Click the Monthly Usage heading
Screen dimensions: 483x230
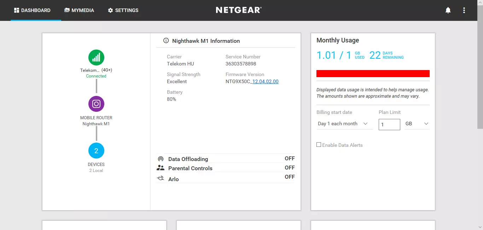click(x=338, y=40)
